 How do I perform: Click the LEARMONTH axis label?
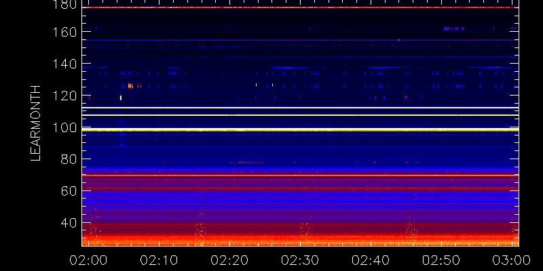36,123
